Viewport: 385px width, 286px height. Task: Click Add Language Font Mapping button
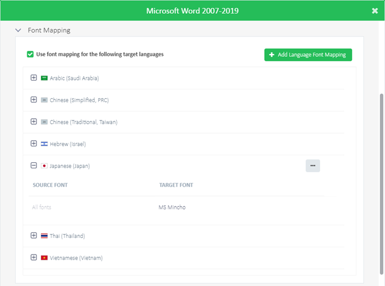[x=308, y=55]
